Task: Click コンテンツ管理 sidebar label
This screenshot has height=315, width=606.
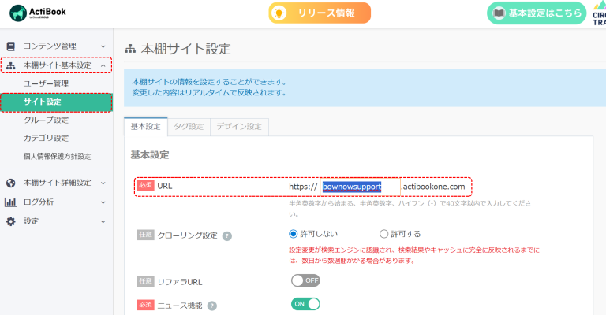Action: point(50,46)
